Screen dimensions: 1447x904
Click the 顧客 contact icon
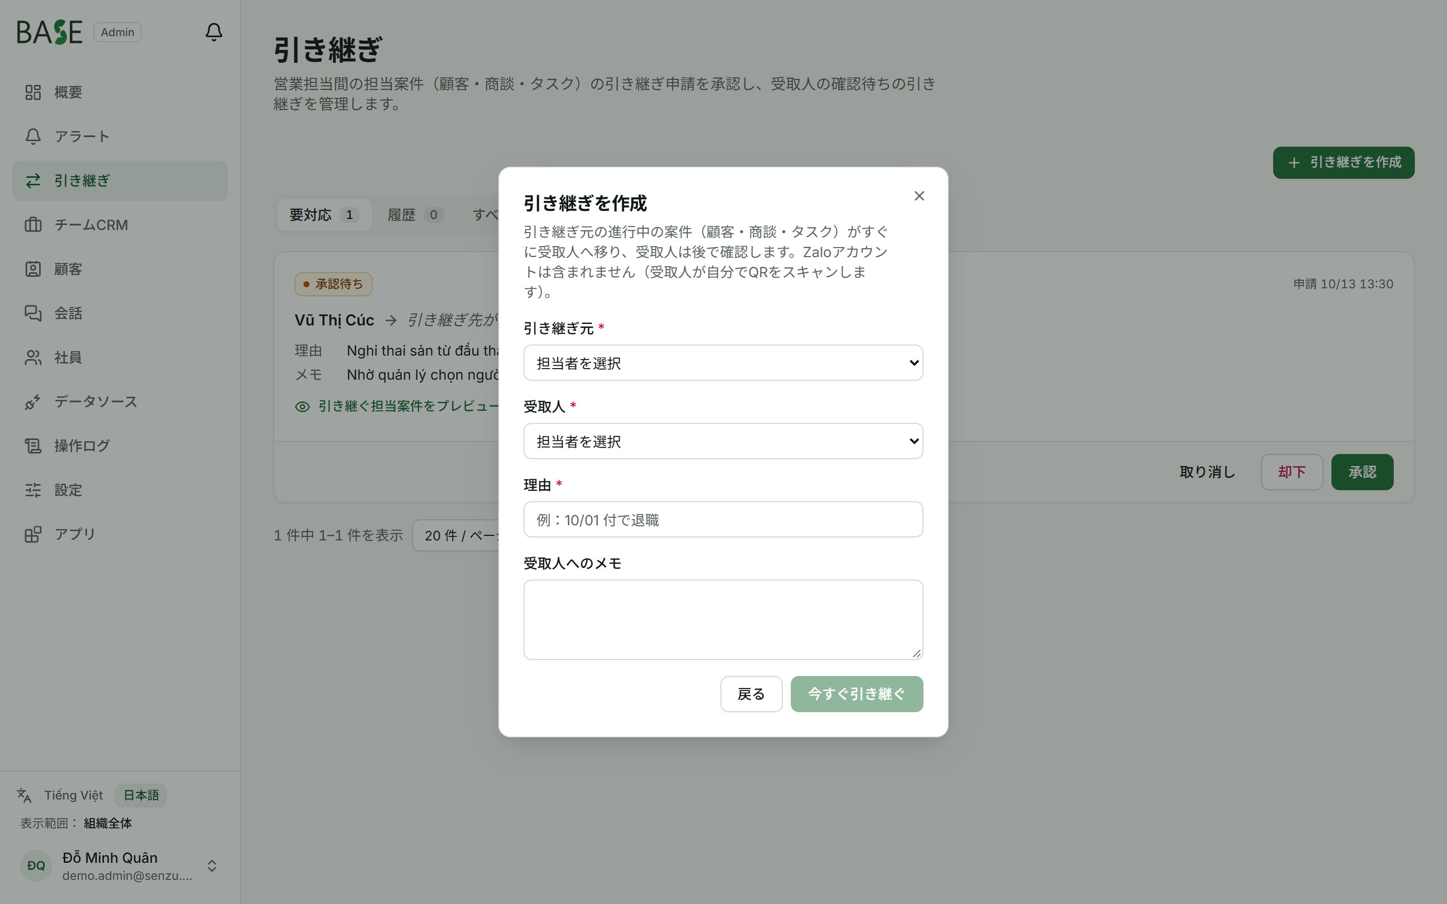(x=33, y=269)
